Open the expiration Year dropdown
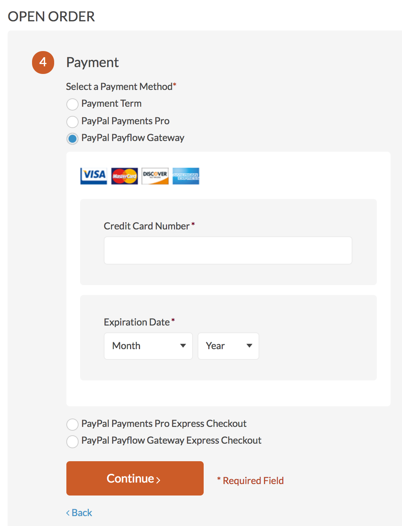The height and width of the screenshot is (526, 402). tap(228, 346)
